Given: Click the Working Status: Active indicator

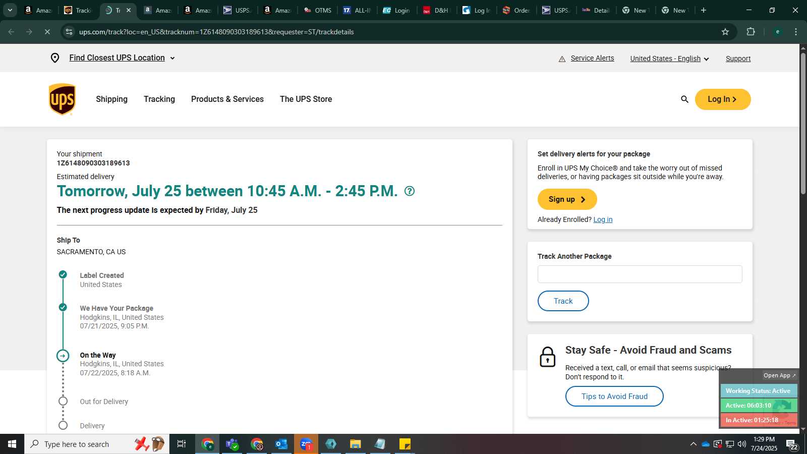Looking at the screenshot, I should 758,391.
